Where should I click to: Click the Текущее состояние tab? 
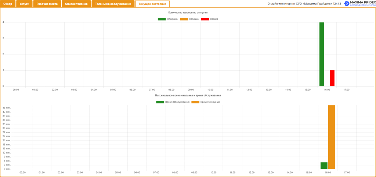pyautogui.click(x=152, y=4)
